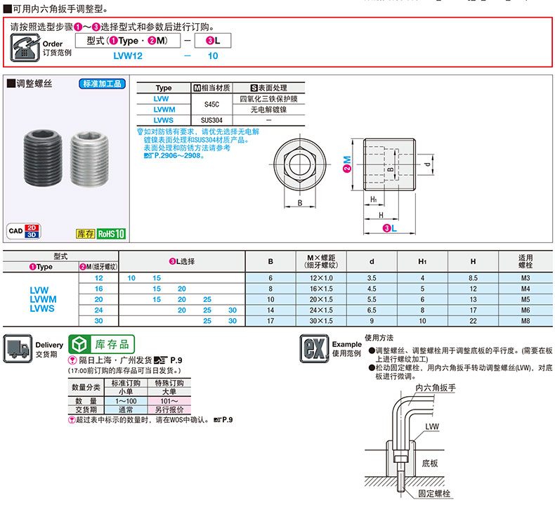Click the pink lightbulb icon beside WOS note
555x505 pixels.
pos(71,420)
